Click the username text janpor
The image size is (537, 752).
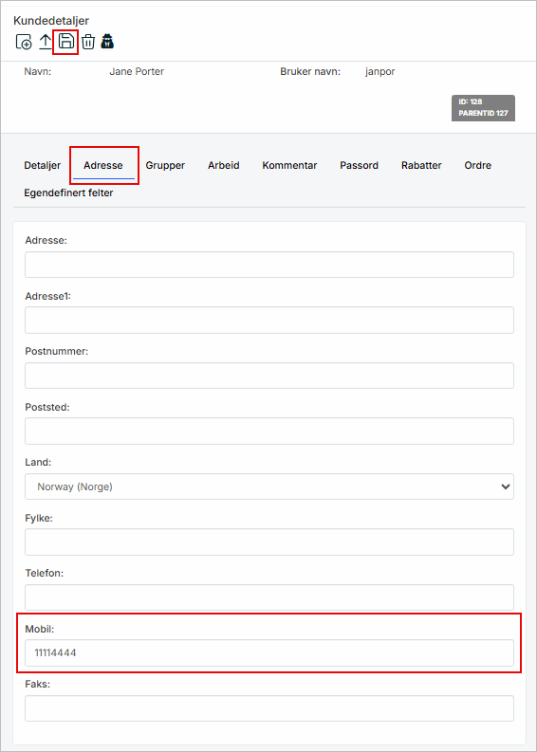380,72
